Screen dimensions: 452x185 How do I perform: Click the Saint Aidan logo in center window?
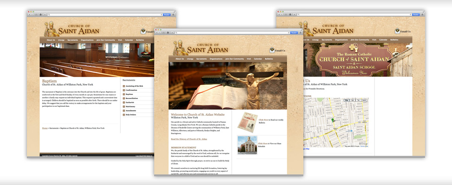pyautogui.click(x=201, y=48)
